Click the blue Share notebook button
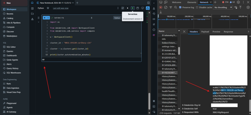 (148, 8)
